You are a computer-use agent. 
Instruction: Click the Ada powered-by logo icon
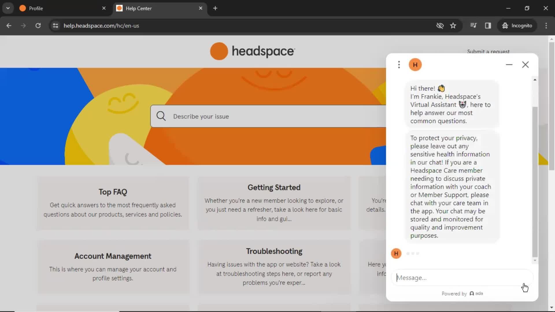(x=472, y=293)
